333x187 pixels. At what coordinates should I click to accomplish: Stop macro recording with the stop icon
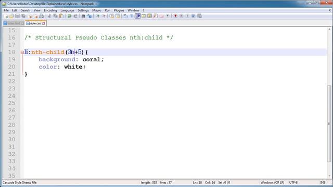click(x=182, y=16)
